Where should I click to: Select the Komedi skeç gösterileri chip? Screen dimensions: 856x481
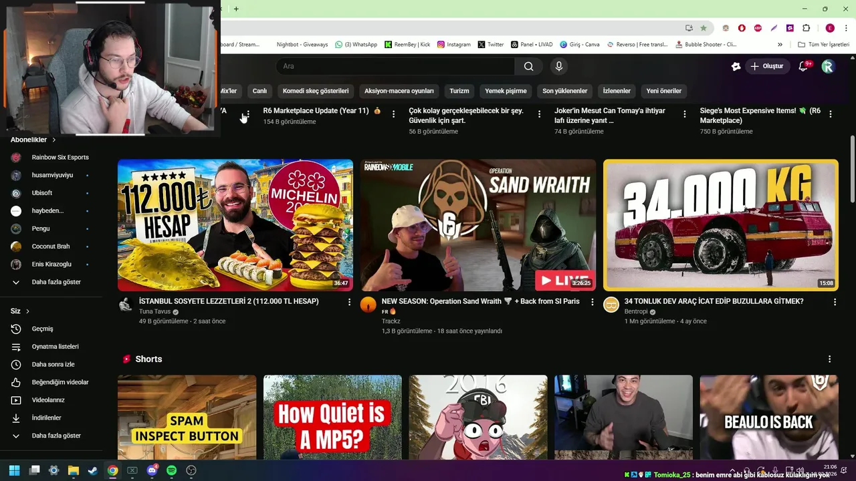click(x=316, y=91)
